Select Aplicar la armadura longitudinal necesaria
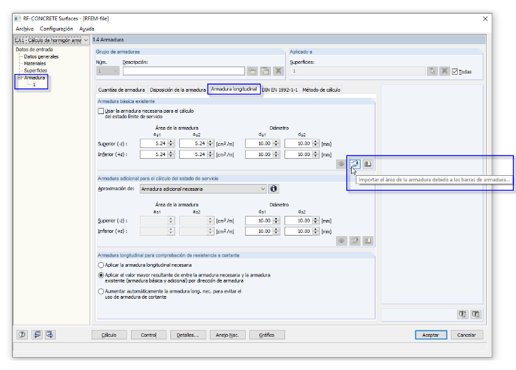 [101, 265]
